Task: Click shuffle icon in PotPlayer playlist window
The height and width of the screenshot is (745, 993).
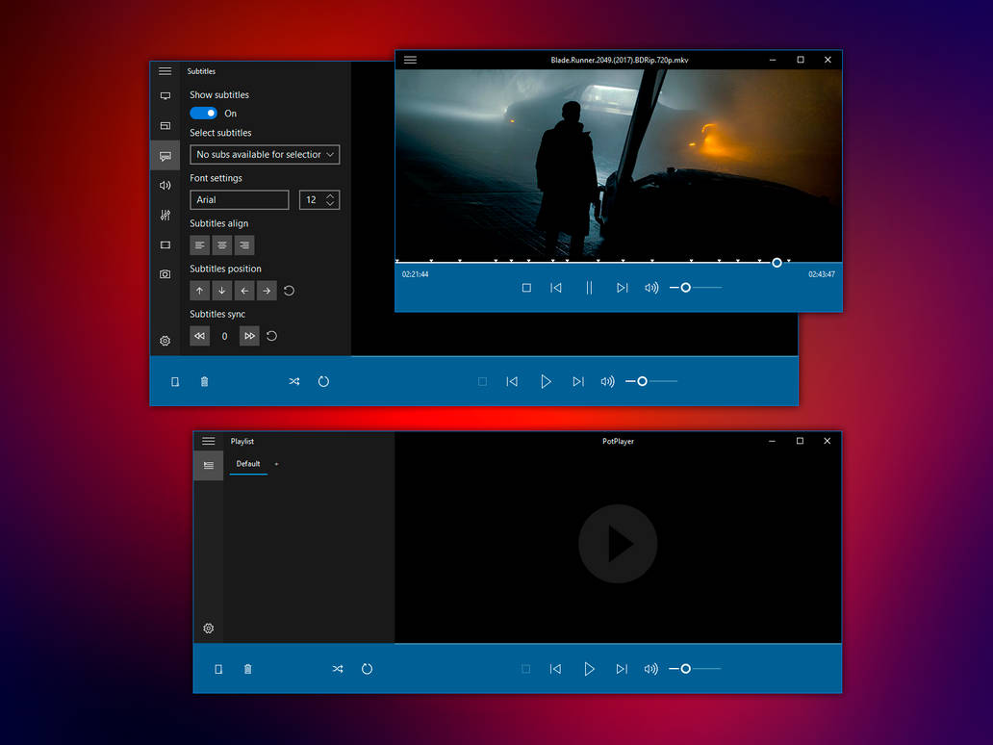Action: pyautogui.click(x=338, y=669)
